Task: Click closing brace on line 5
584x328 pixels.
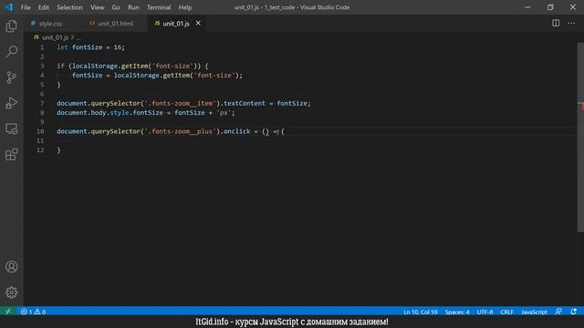Action: click(58, 85)
